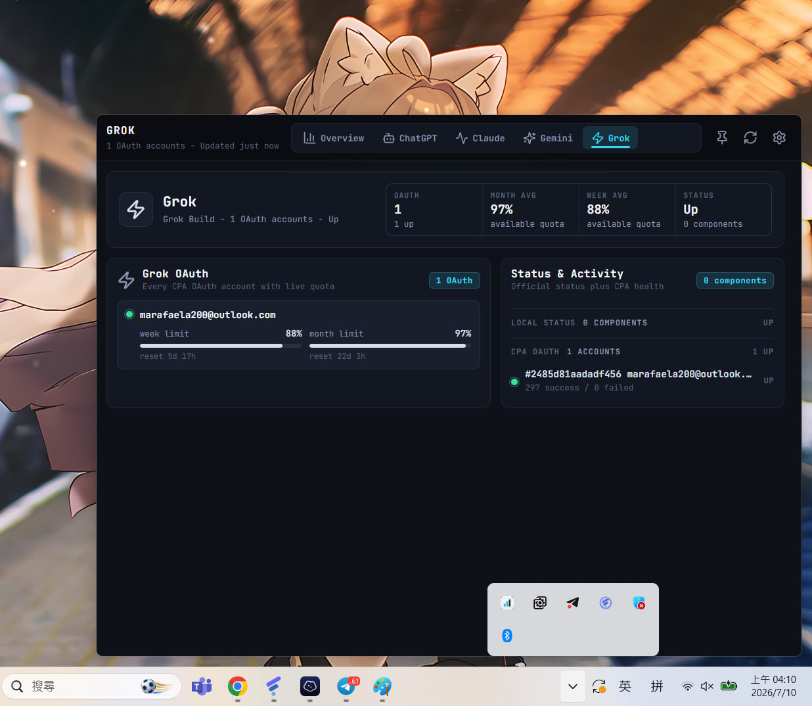Screen dimensions: 812x706
Task: Open Telegram from the taskbar
Action: 346,686
